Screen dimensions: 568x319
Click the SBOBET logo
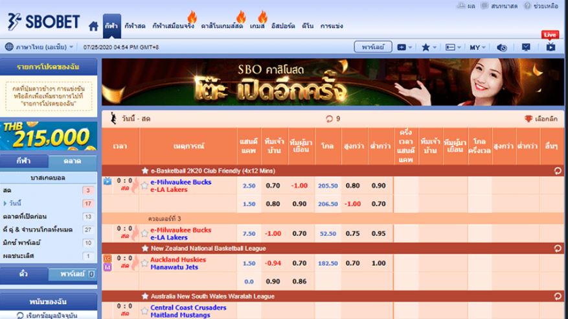coord(43,22)
